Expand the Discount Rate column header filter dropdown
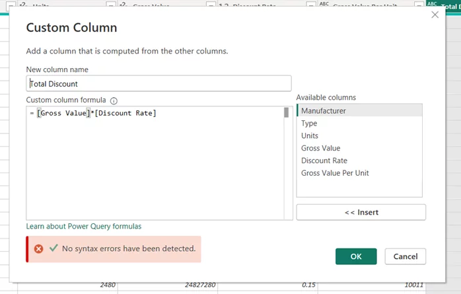 coord(310,5)
